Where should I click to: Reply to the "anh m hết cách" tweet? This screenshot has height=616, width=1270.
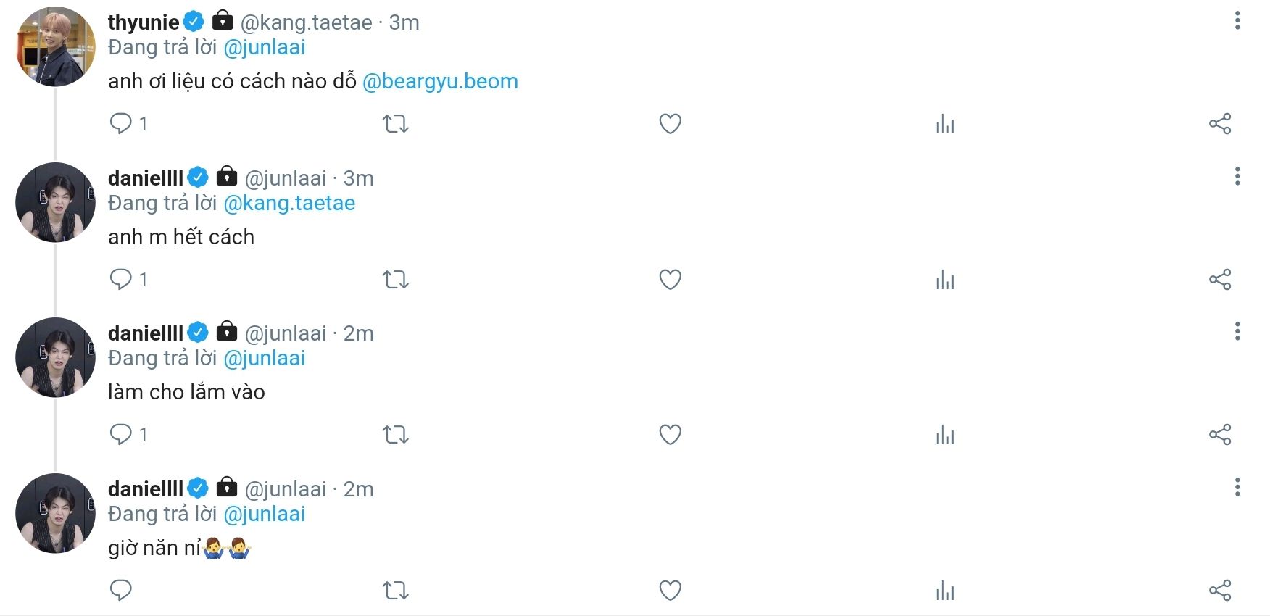(120, 279)
